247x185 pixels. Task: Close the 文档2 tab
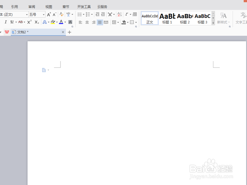click(x=63, y=32)
